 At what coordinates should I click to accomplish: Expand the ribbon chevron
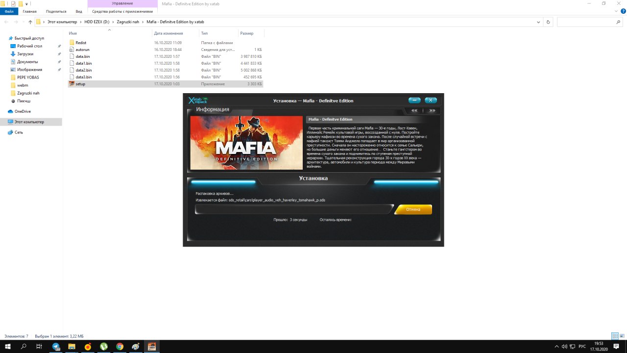pos(617,11)
